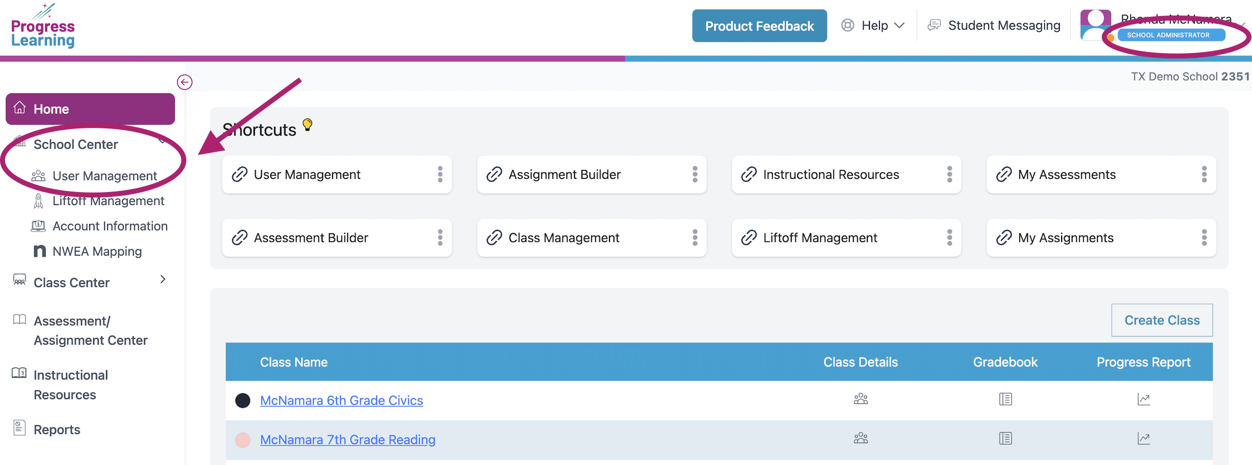Click the Account Information certificate icon

(x=38, y=226)
